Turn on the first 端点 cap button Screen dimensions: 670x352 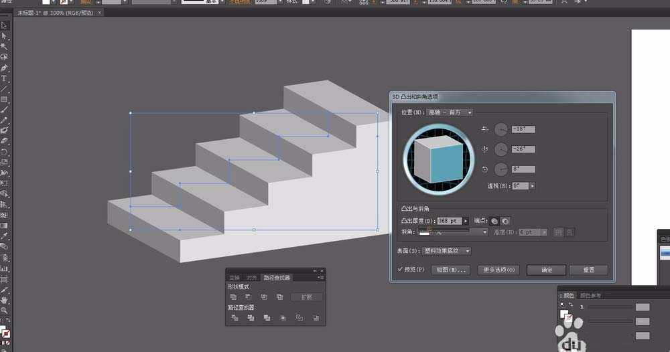tap(494, 221)
